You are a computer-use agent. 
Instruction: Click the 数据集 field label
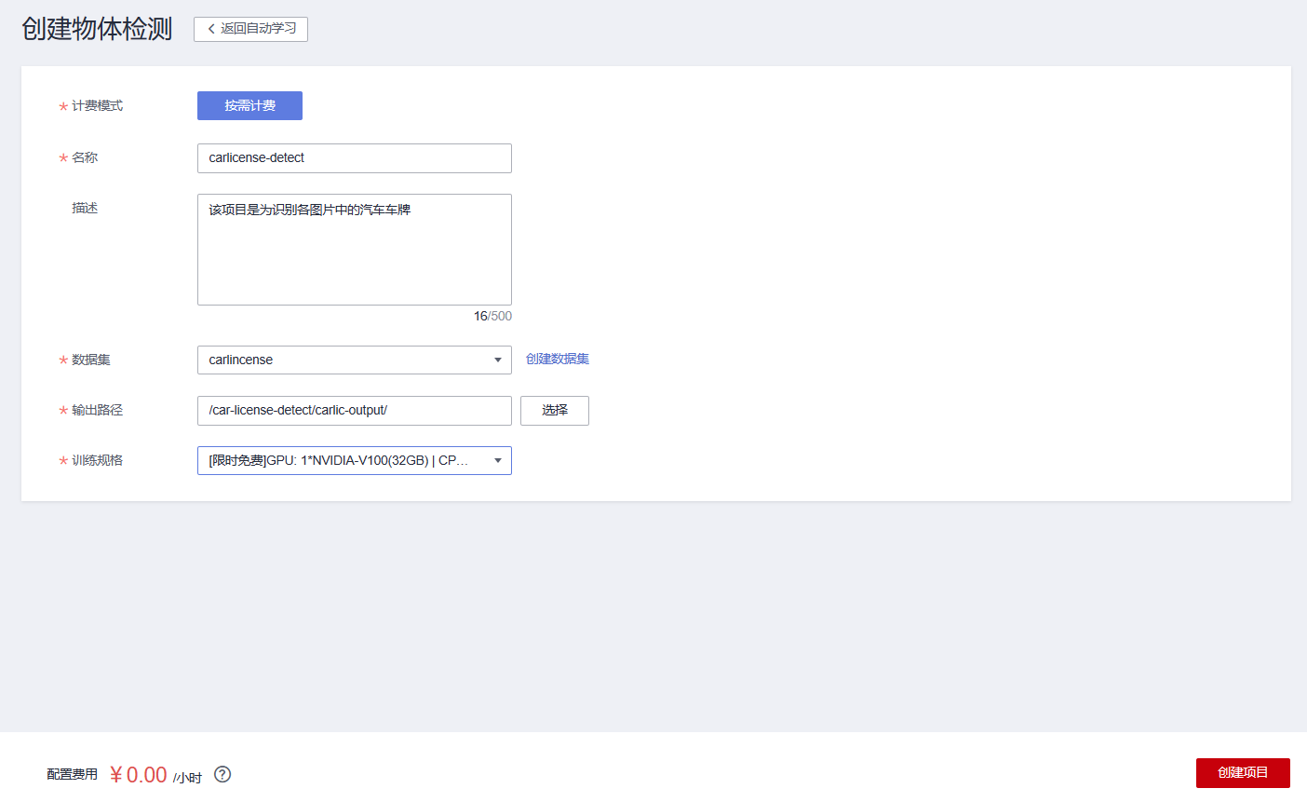coord(91,360)
